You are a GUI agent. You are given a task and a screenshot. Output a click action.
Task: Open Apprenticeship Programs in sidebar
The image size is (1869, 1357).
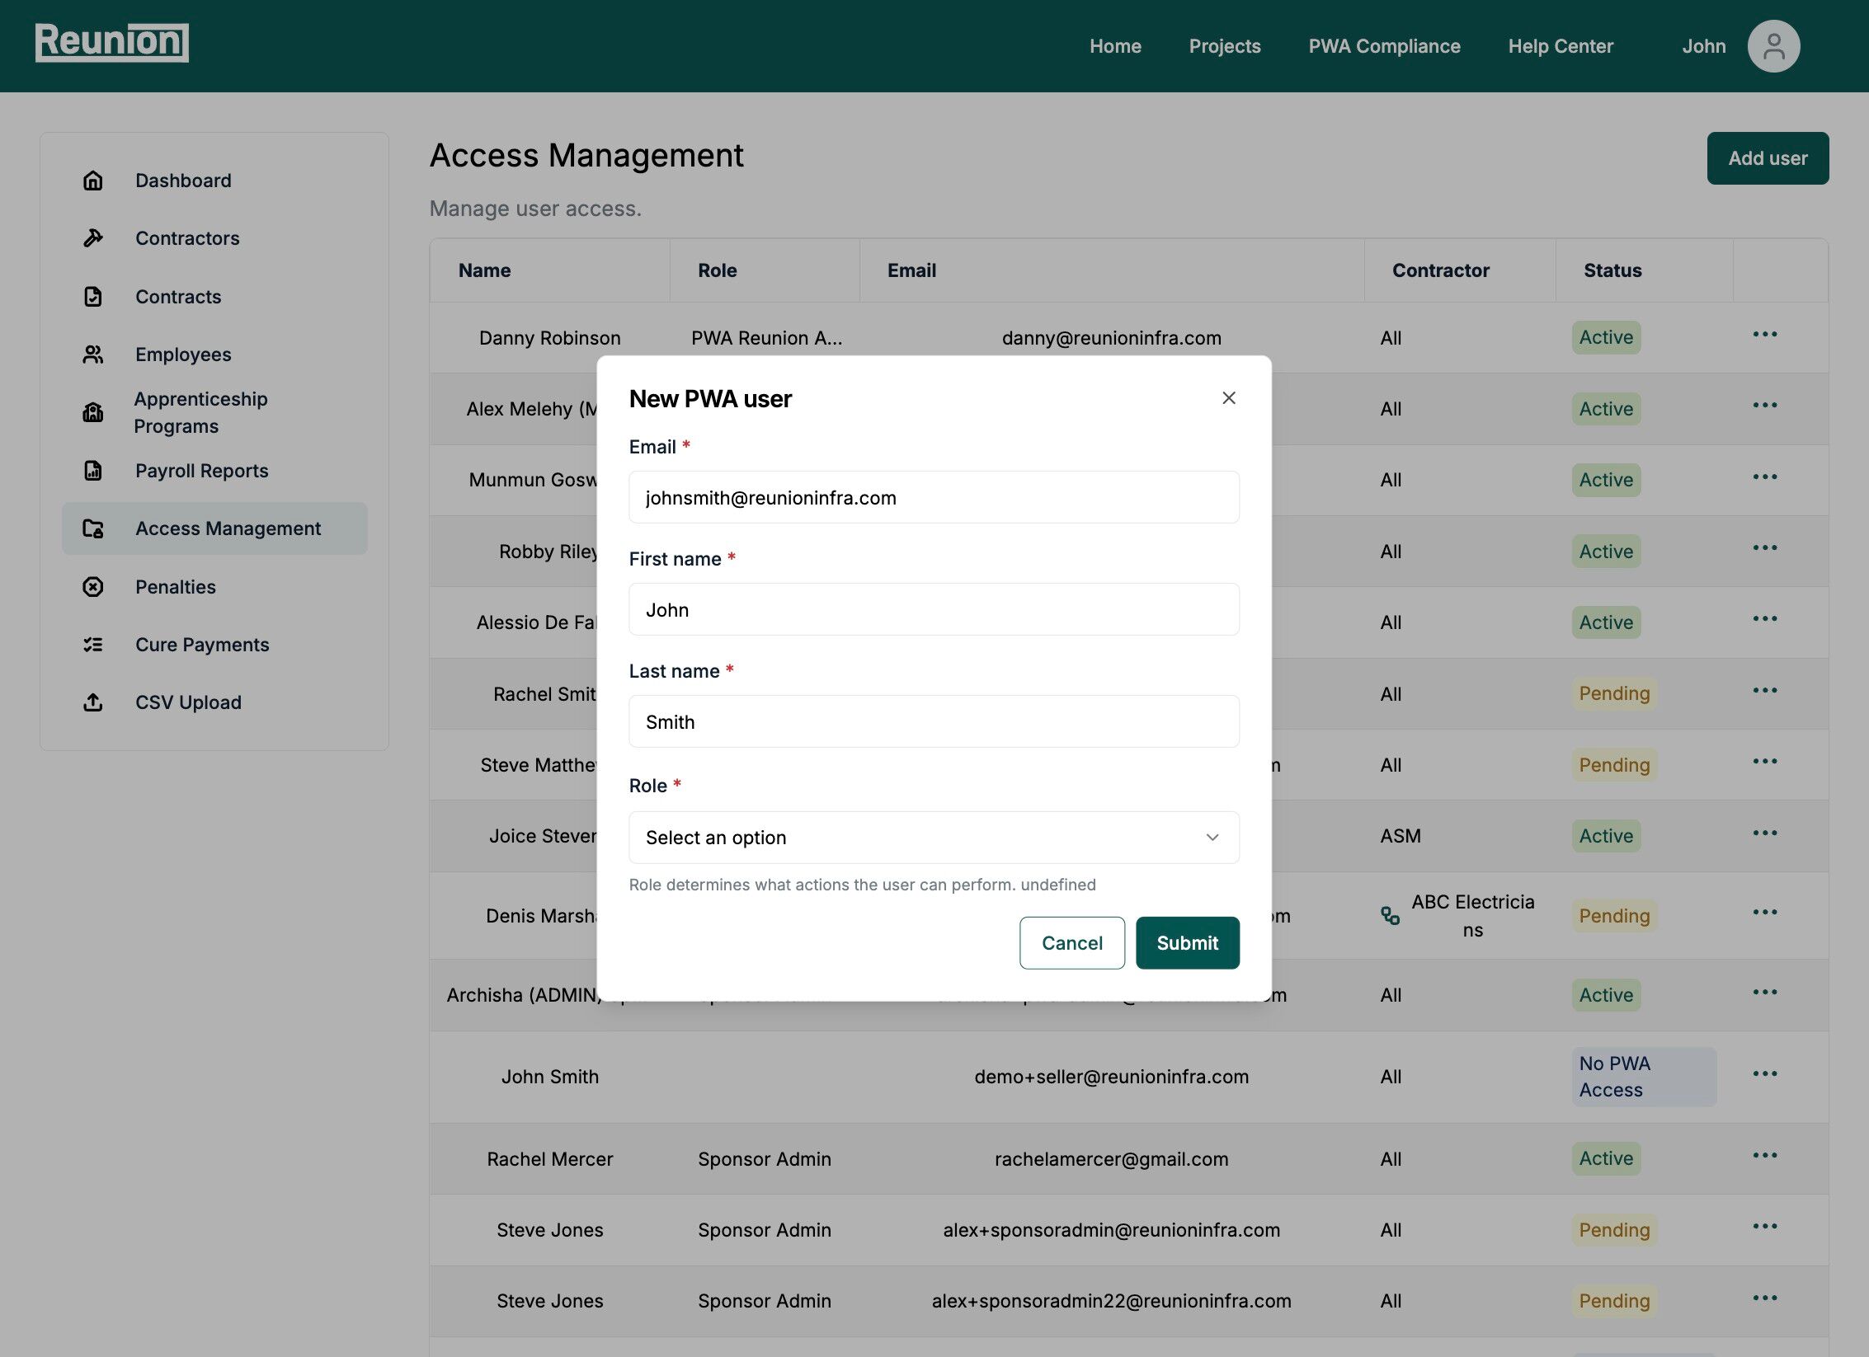200,412
